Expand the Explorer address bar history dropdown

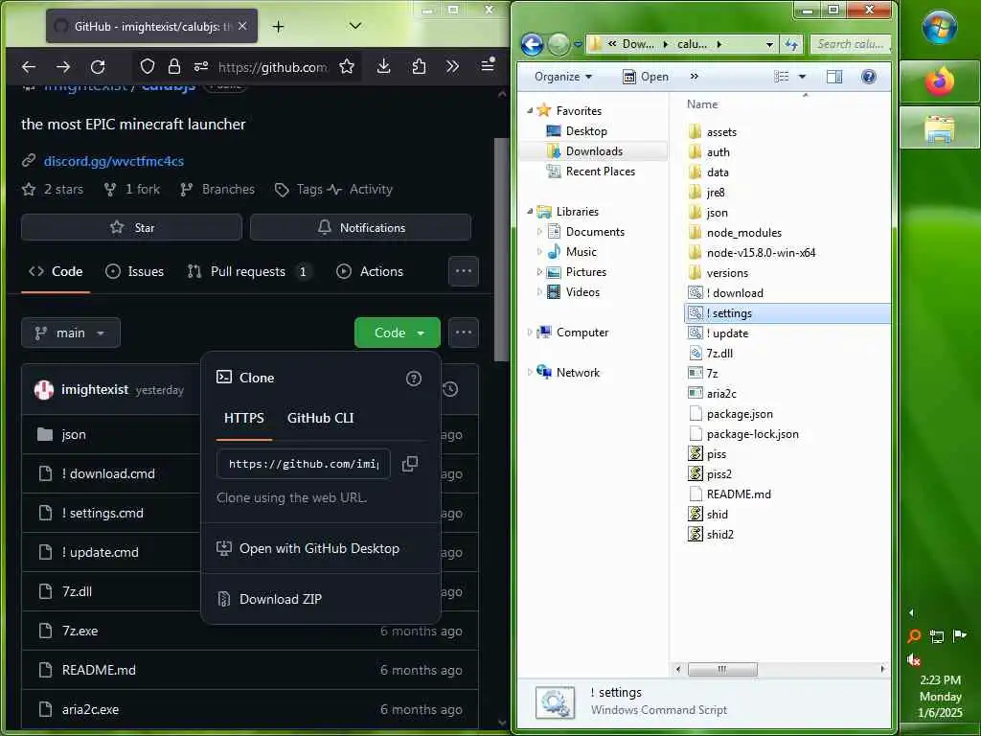point(769,44)
